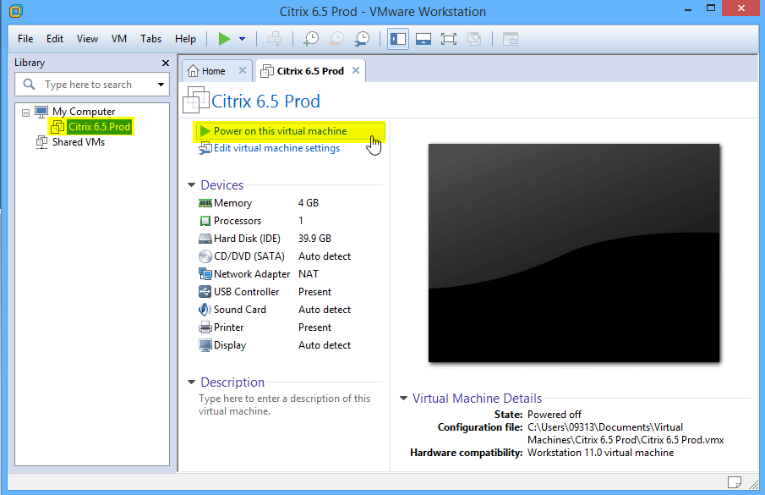Click the Processors device icon
765x495 pixels.
(205, 221)
